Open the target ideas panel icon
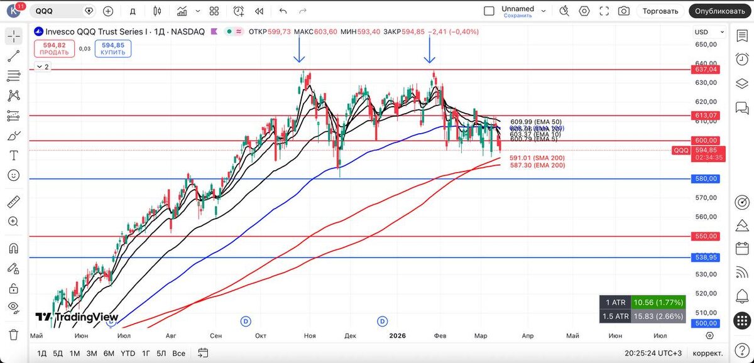This screenshot has width=754, height=363. coord(742,202)
